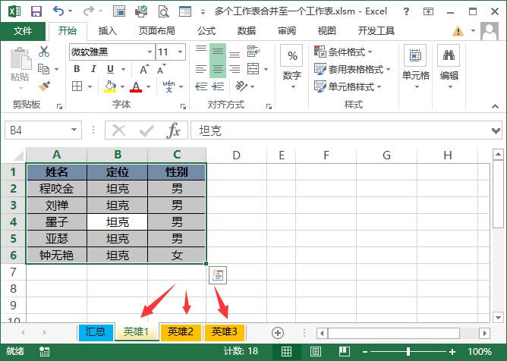Switch to the 公式 Formulas tab
The width and height of the screenshot is (507, 361).
(206, 31)
